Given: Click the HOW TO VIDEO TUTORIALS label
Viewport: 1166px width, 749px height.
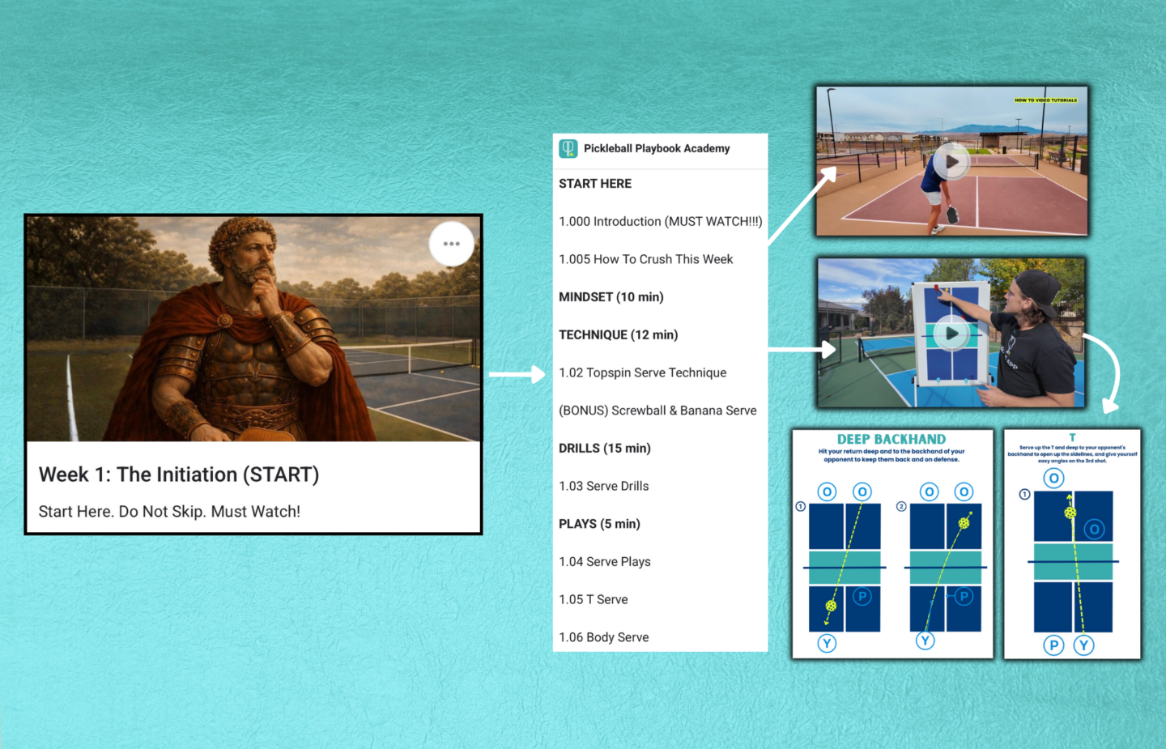Looking at the screenshot, I should pos(1045,100).
